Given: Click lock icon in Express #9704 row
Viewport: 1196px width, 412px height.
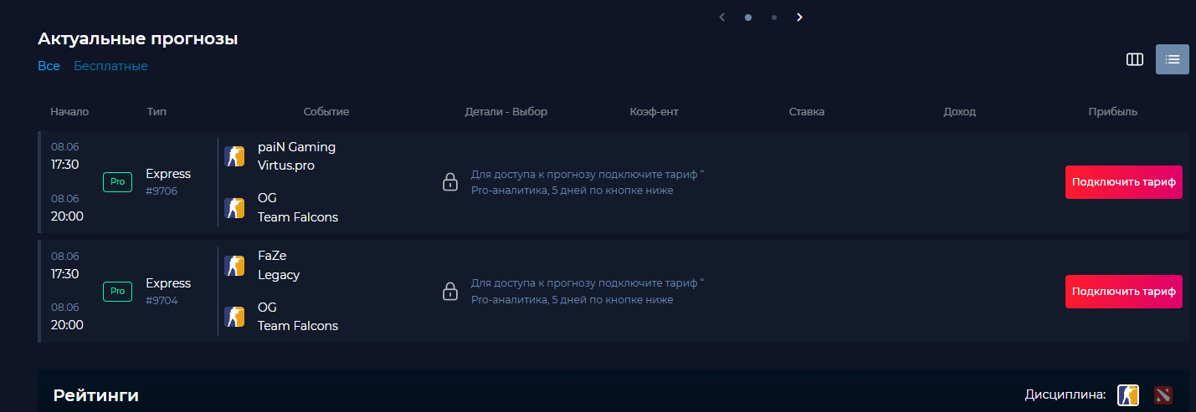Looking at the screenshot, I should pos(450,292).
